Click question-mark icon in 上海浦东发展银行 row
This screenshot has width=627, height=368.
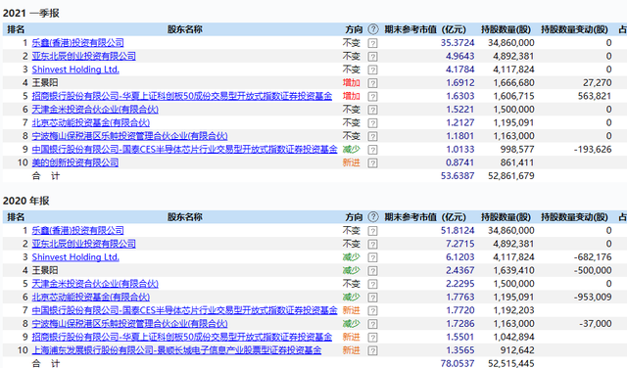coord(372,350)
